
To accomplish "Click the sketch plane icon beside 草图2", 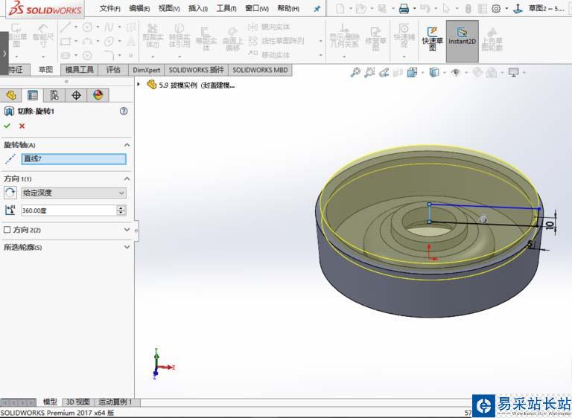I will pos(518,8).
